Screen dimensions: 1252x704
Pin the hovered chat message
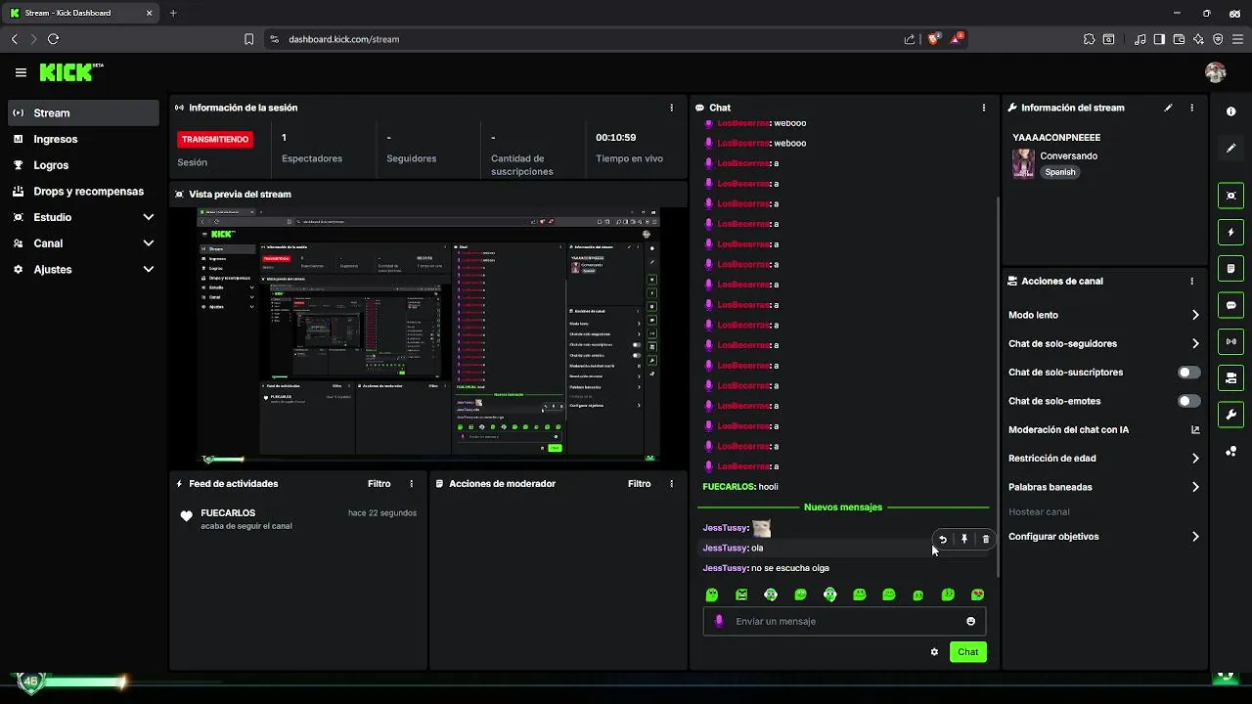tap(964, 539)
